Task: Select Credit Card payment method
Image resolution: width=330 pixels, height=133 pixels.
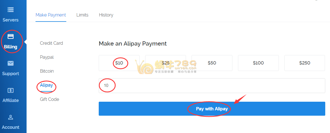Action: 51,43
